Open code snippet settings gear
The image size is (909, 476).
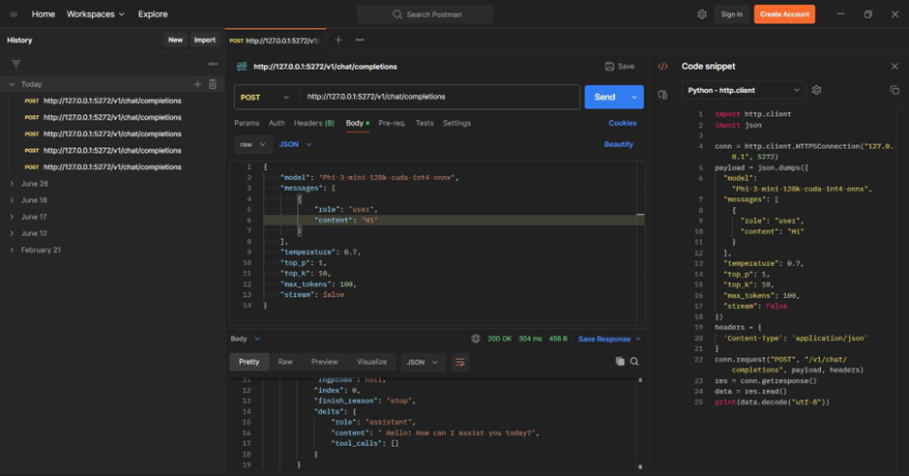coord(817,90)
